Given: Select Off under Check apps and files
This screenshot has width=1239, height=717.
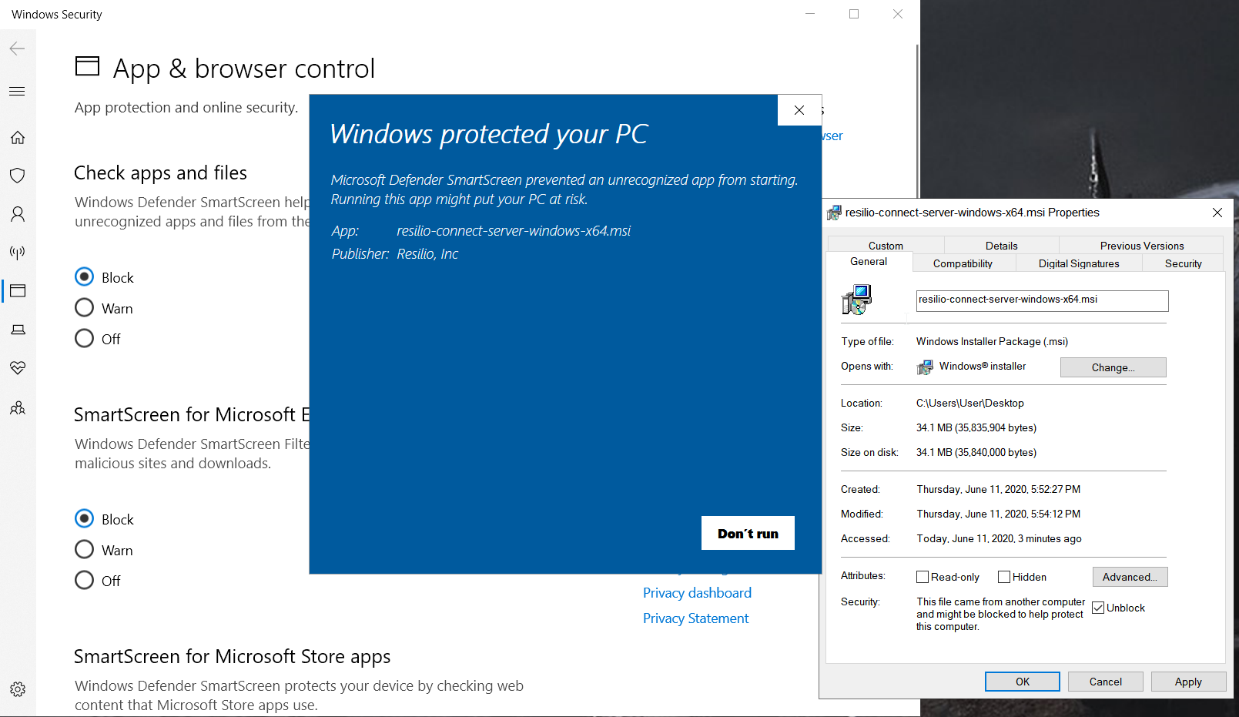Looking at the screenshot, I should point(84,339).
